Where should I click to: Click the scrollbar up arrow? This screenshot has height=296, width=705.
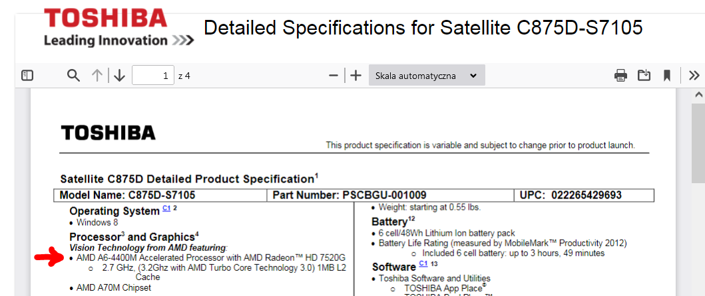[698, 95]
